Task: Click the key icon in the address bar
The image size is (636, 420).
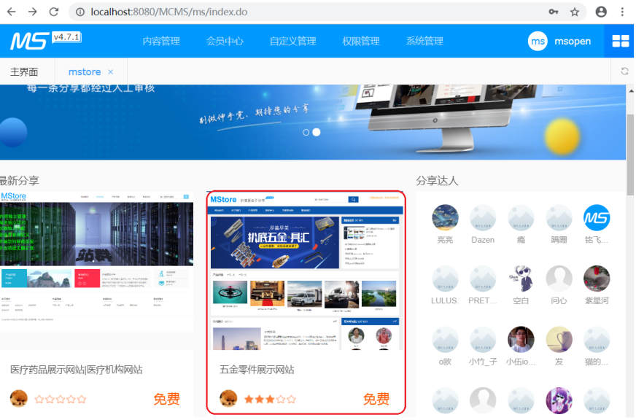Action: pos(553,12)
